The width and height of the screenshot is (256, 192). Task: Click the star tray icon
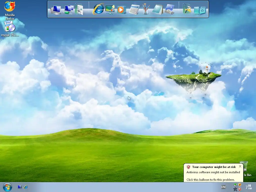(235, 189)
